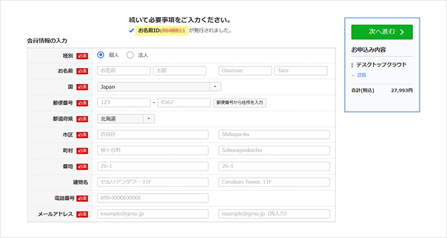This screenshot has height=238, width=447.
Task: Click the 必須 badge next to メールアドレス
Action: tap(82, 214)
